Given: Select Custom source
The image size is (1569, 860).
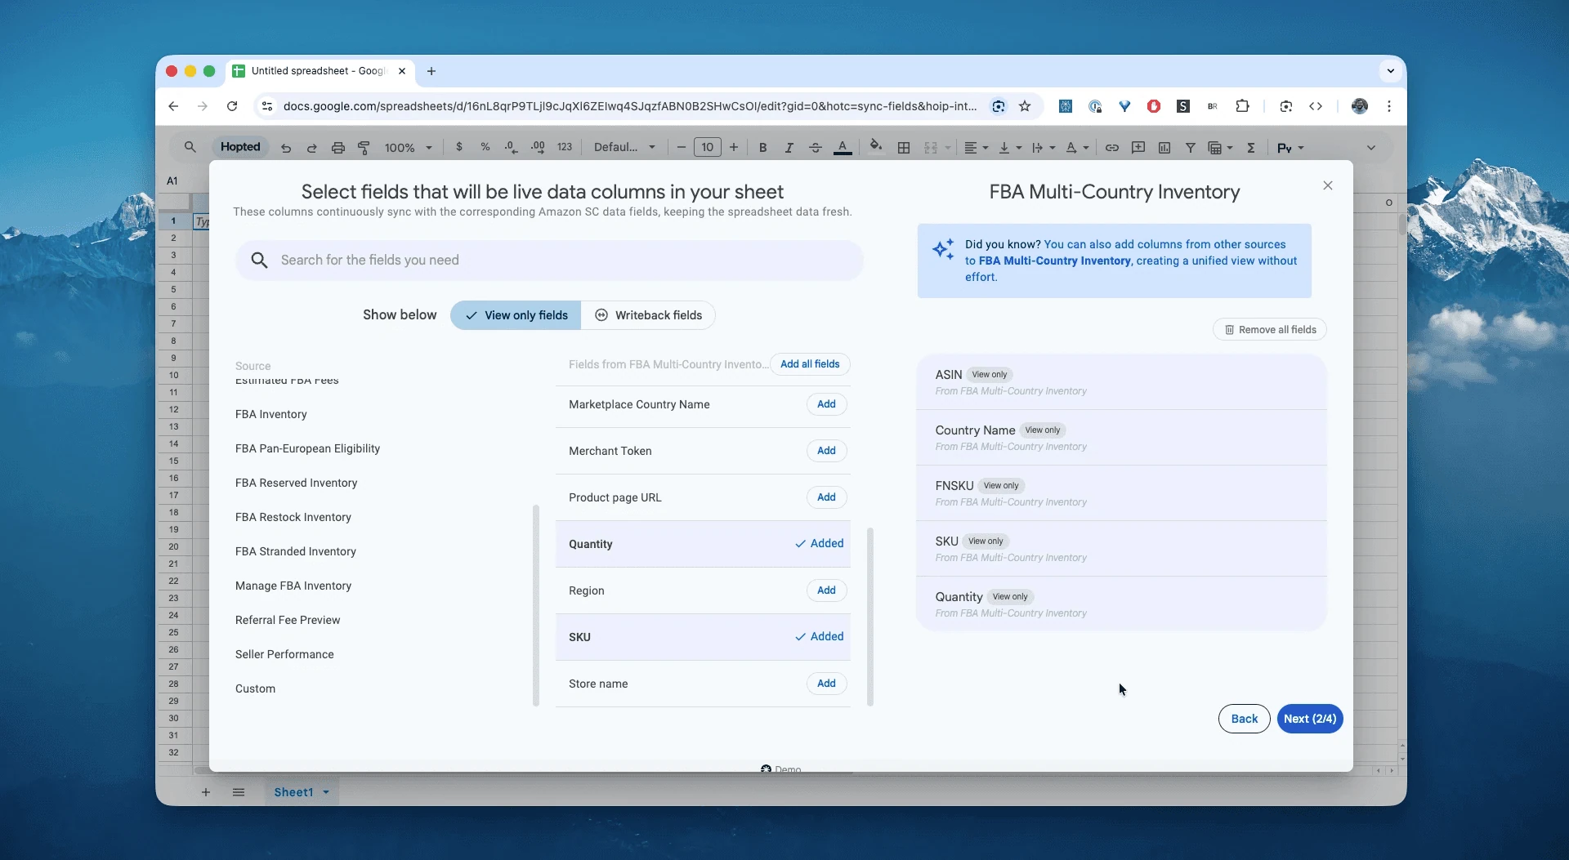Looking at the screenshot, I should (255, 688).
